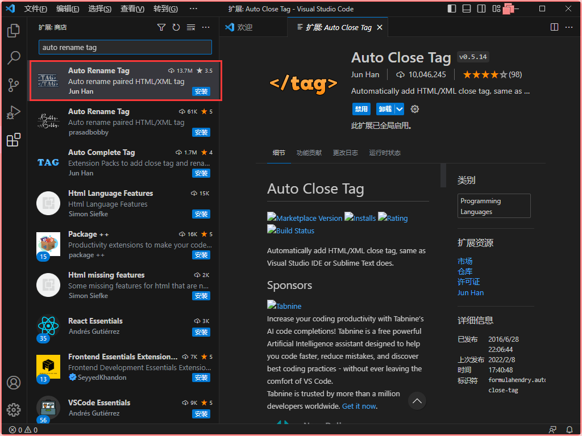Screen dimensions: 582x436
Task: Open the Explorer view in activity bar
Action: point(14,31)
